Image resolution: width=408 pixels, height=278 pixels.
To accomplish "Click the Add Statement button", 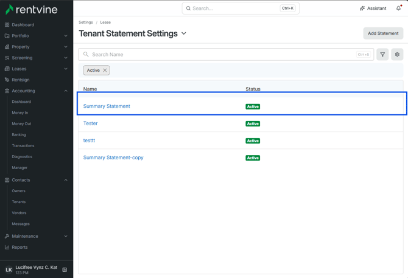I will 383,33.
